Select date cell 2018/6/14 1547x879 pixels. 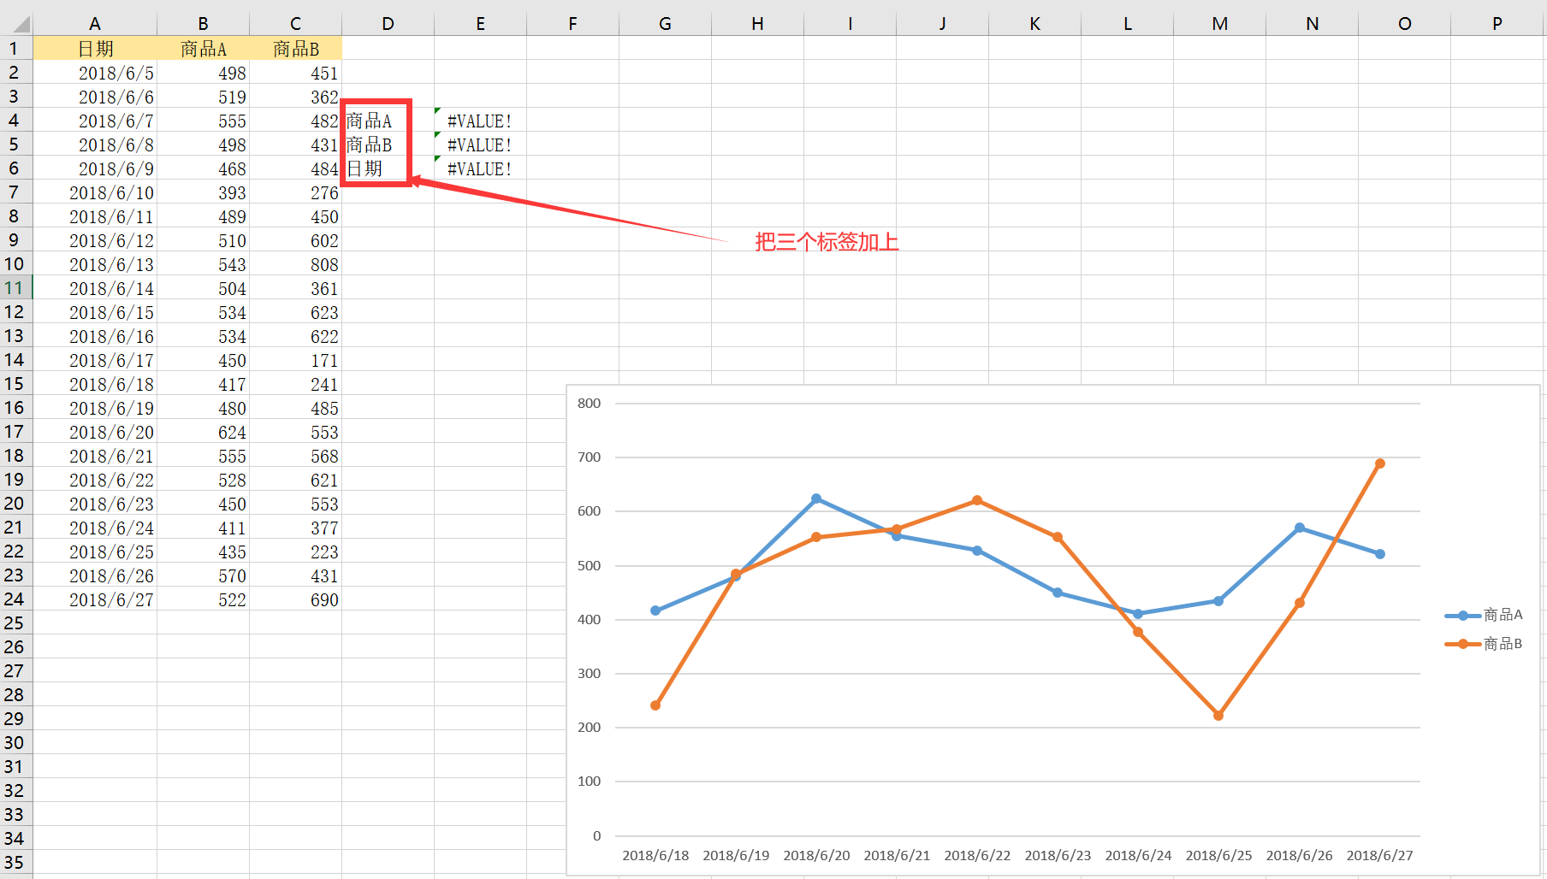click(95, 288)
